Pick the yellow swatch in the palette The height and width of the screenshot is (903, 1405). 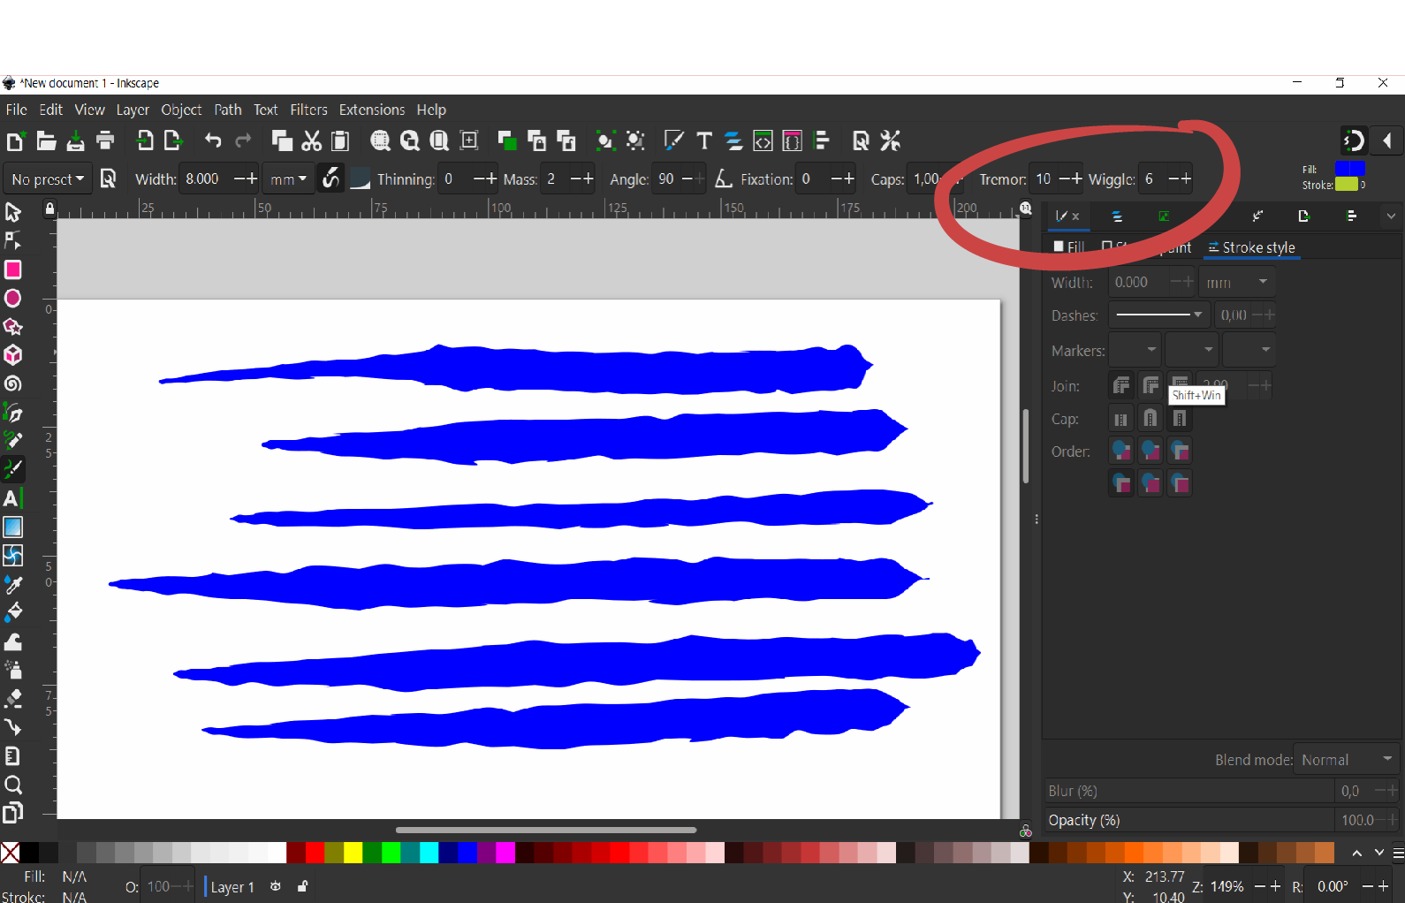click(353, 853)
